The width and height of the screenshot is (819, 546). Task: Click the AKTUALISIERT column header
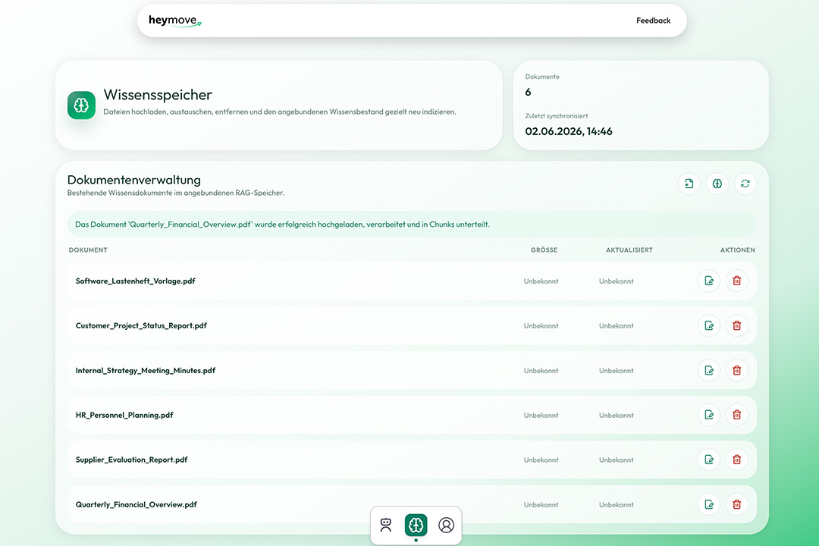pyautogui.click(x=629, y=249)
